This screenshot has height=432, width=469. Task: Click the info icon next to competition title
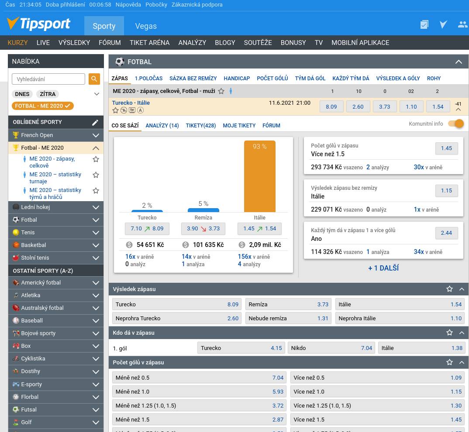[231, 91]
